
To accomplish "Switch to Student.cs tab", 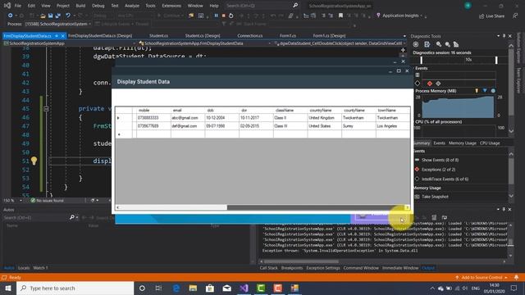I will [158, 35].
